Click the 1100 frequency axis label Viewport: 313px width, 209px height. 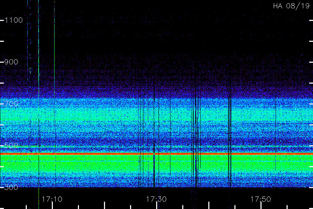tap(14, 20)
